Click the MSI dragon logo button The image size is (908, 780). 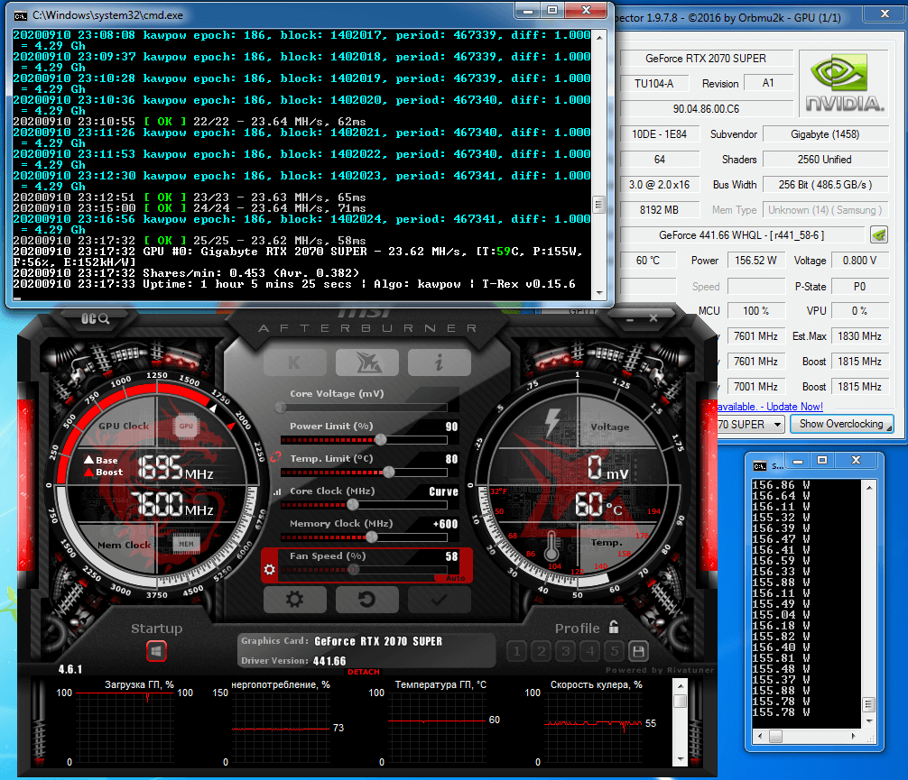click(367, 362)
